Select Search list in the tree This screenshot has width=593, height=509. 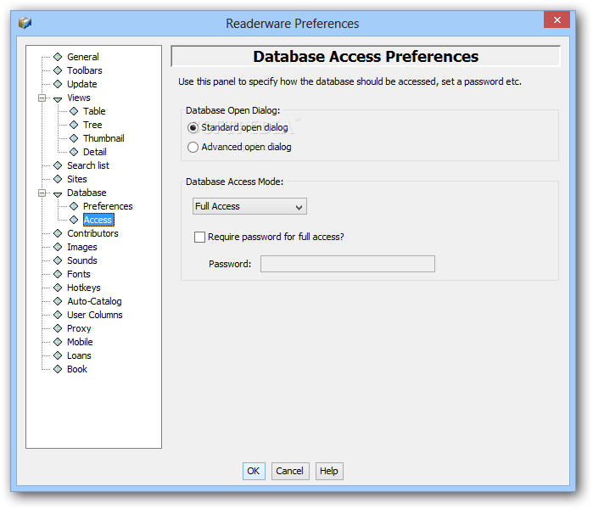(88, 165)
